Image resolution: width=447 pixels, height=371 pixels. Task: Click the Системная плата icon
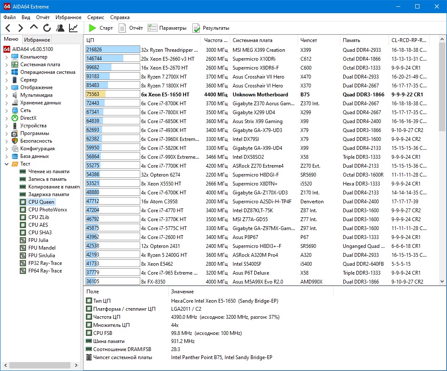pos(15,65)
